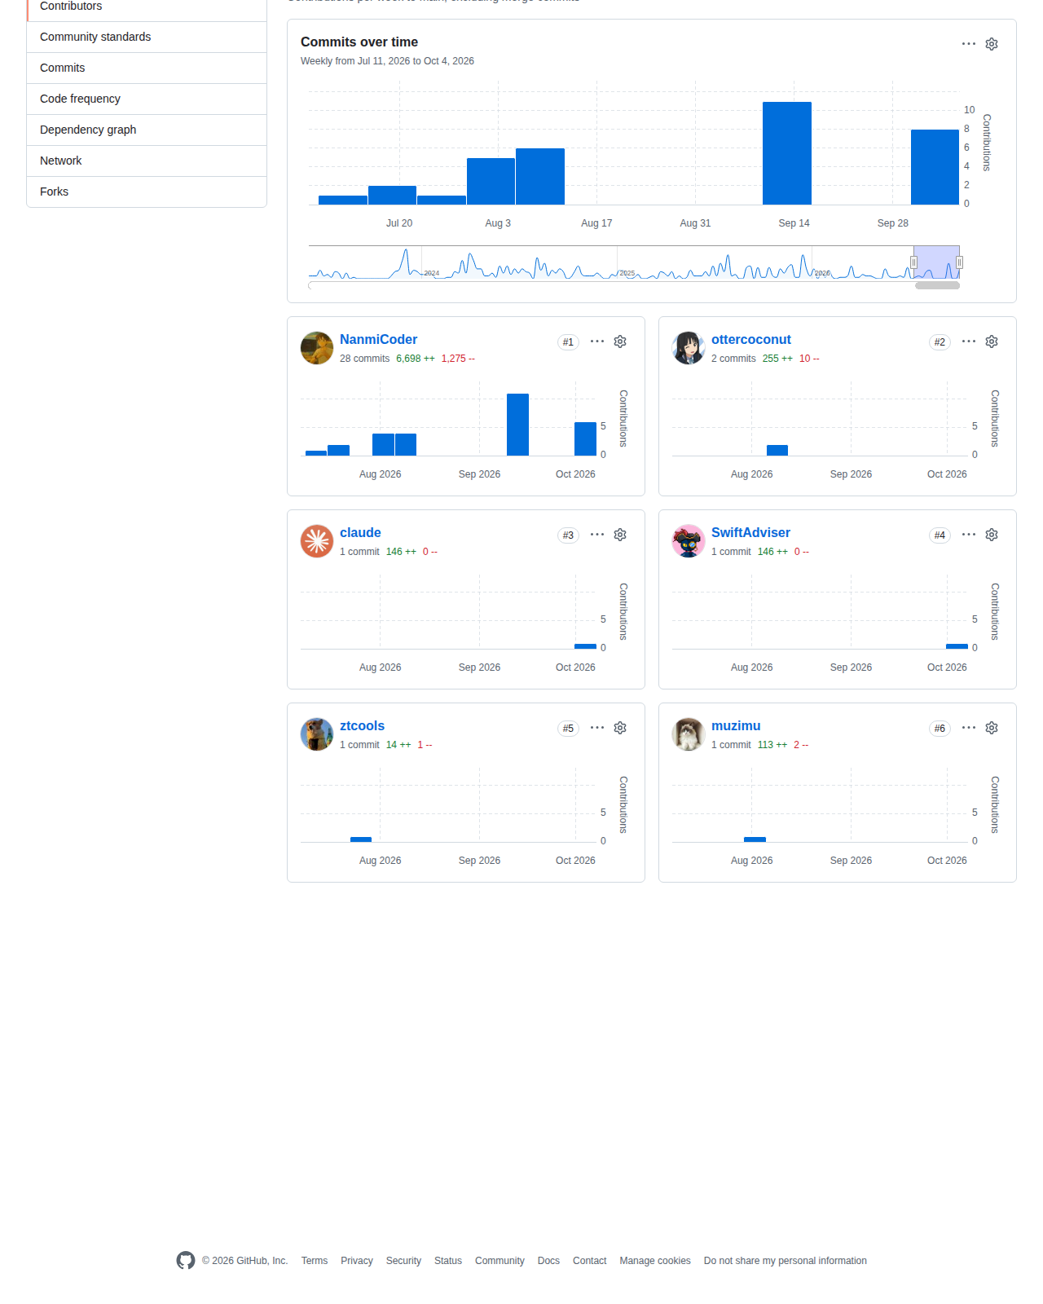Click the gear icon on ottercoconut's card
The width and height of the screenshot is (1043, 1304).
tap(992, 341)
